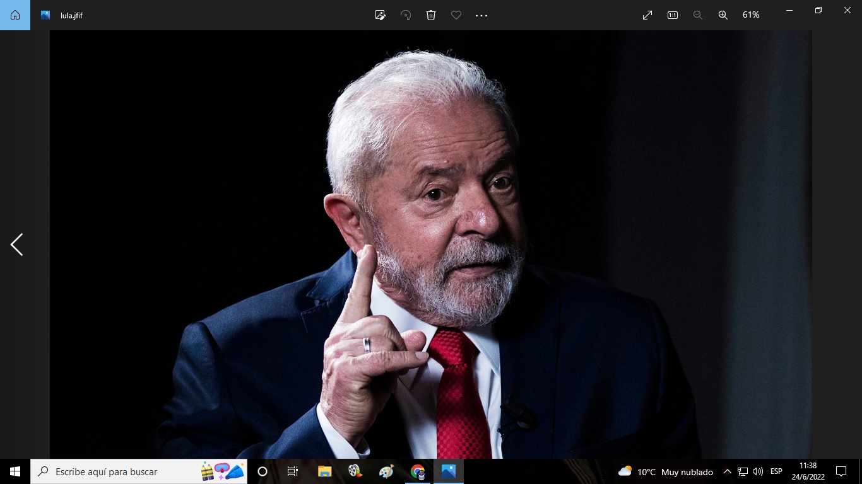862x484 pixels.
Task: Delete the current photo
Action: (x=431, y=15)
